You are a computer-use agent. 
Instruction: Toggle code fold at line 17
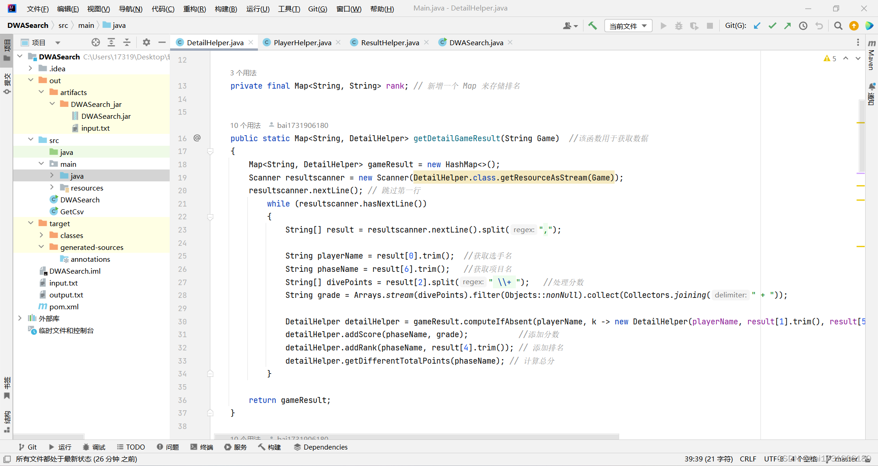[210, 151]
